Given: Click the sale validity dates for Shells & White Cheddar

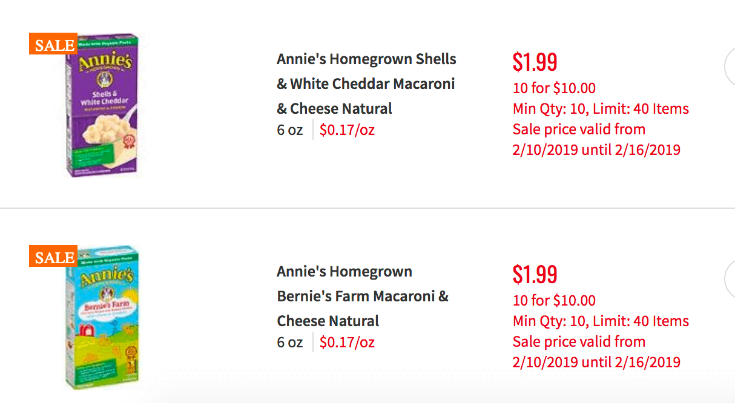Looking at the screenshot, I should [596, 139].
